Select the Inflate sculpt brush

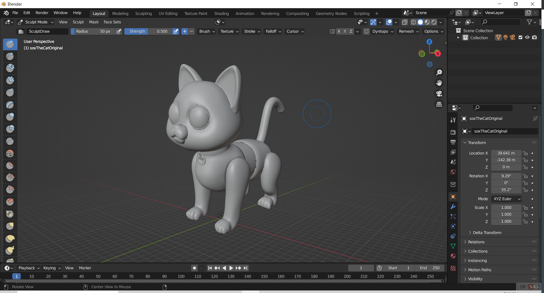(x=10, y=117)
